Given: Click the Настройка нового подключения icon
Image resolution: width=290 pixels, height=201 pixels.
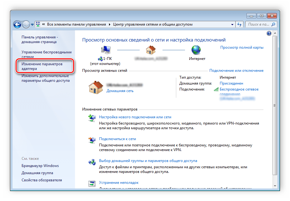Looking at the screenshot, I should 92,119.
